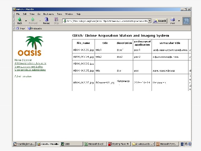Click the Logout link

click(28, 60)
